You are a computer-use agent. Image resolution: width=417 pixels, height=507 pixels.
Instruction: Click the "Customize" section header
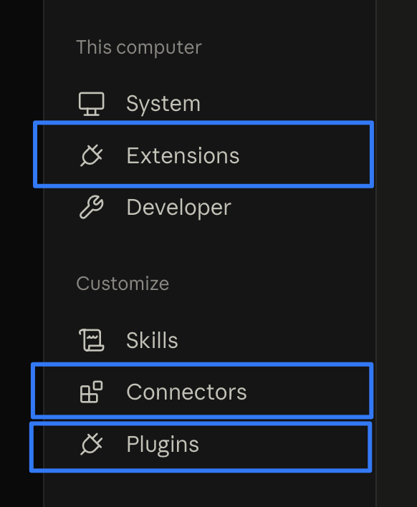123,284
